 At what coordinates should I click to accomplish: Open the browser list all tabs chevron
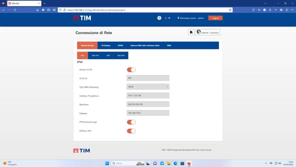click(x=265, y=3)
